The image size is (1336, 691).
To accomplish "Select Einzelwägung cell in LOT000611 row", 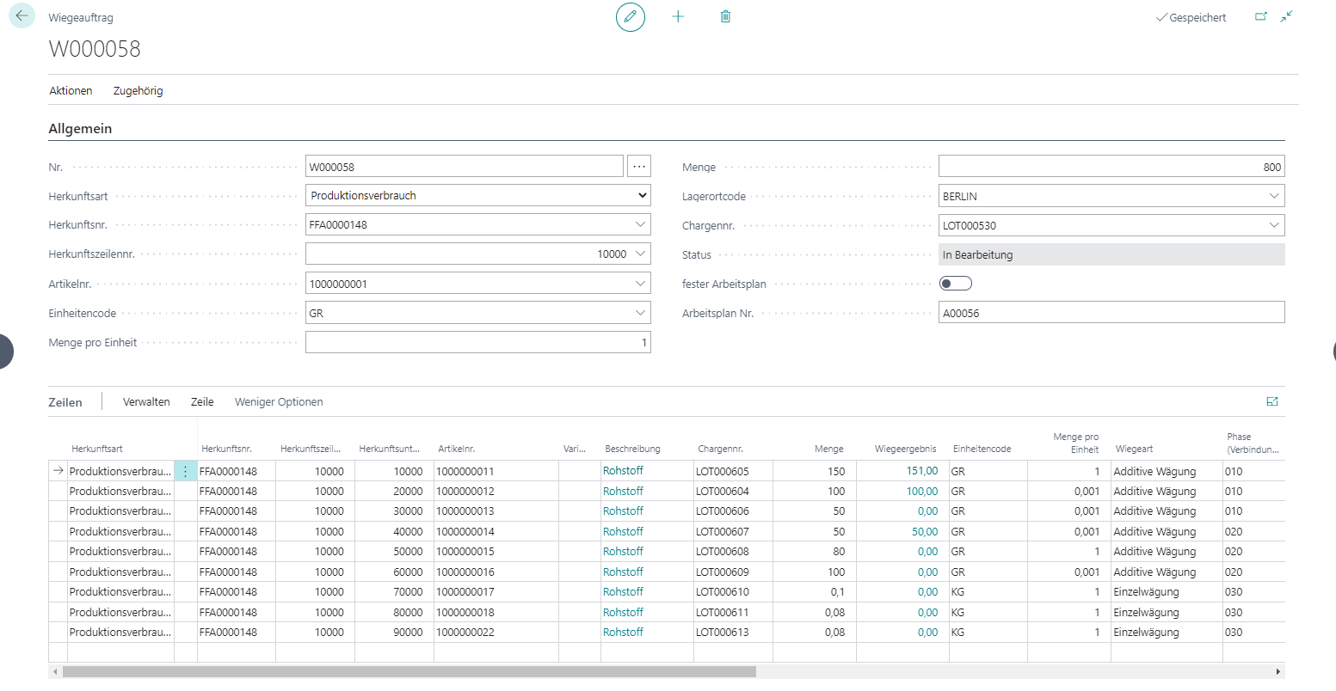I will 1167,613.
